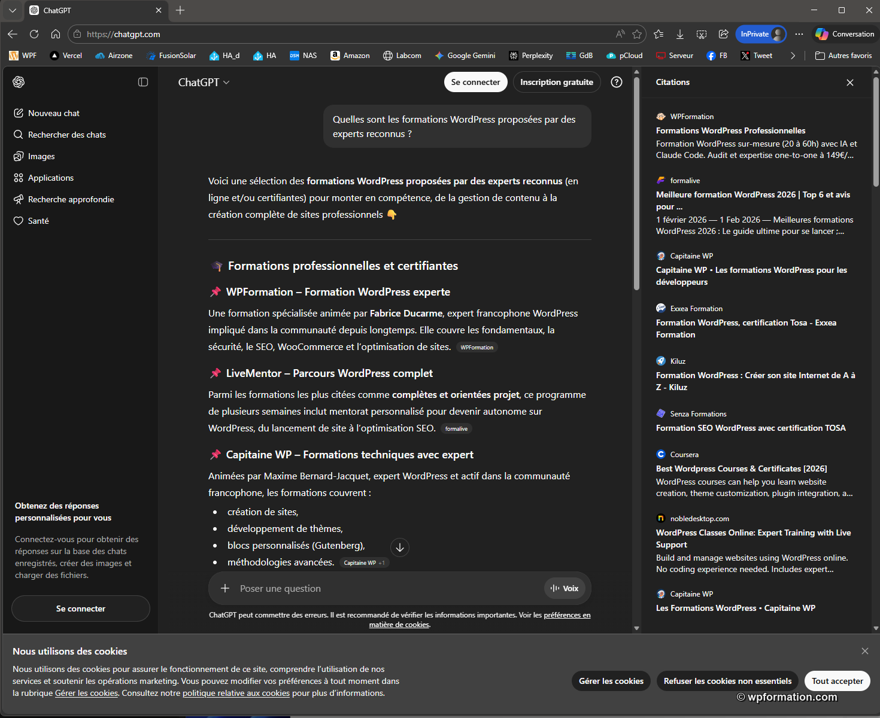
Task: Close the Citations panel
Action: click(x=850, y=83)
